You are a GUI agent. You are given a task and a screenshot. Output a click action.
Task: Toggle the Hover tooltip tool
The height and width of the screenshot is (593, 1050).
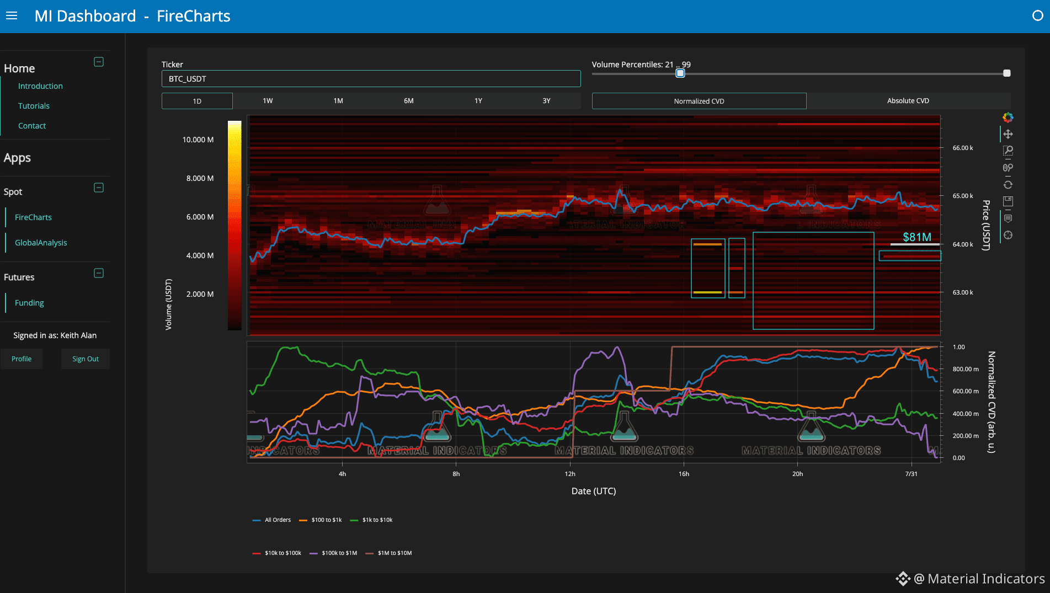[1008, 218]
